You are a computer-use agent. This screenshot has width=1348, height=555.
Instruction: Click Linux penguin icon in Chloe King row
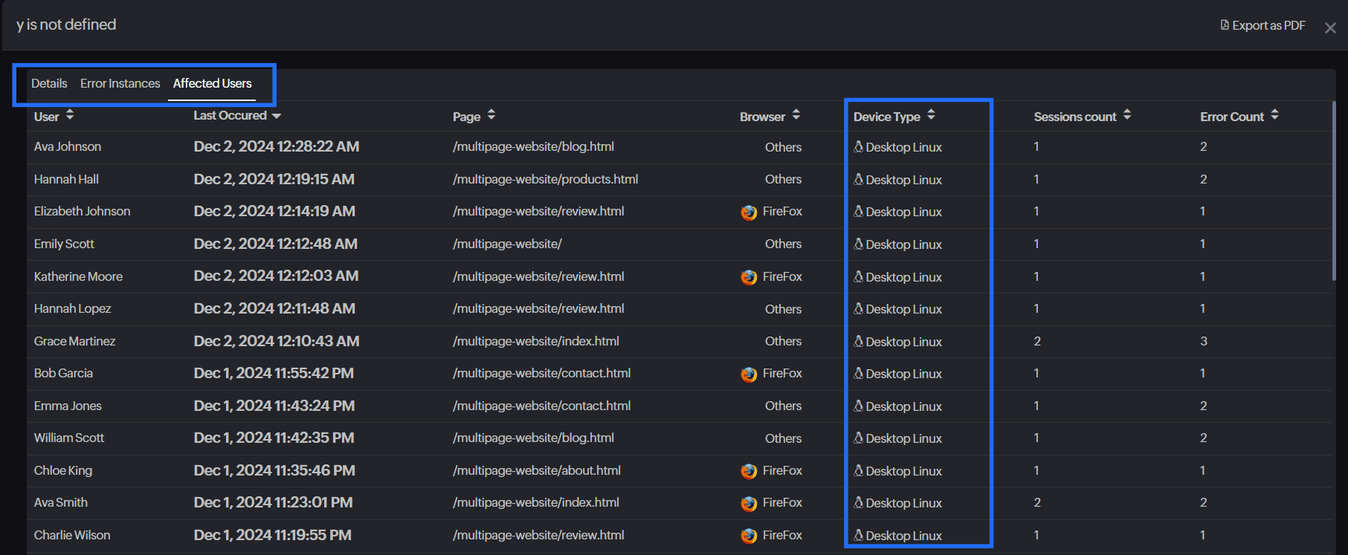click(858, 470)
